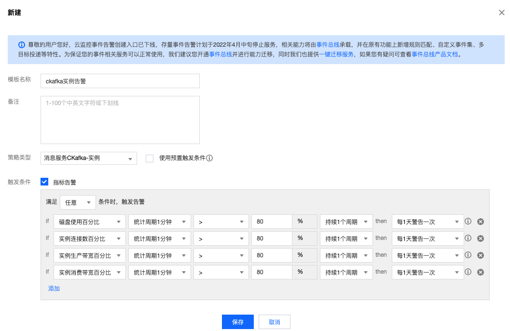
Task: Uncheck the 指标告警 checkbox
Action: (44, 182)
